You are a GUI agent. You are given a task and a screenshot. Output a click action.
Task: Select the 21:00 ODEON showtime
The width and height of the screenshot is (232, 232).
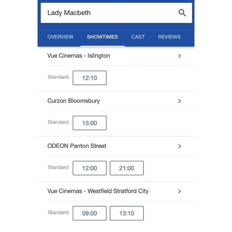click(x=126, y=168)
